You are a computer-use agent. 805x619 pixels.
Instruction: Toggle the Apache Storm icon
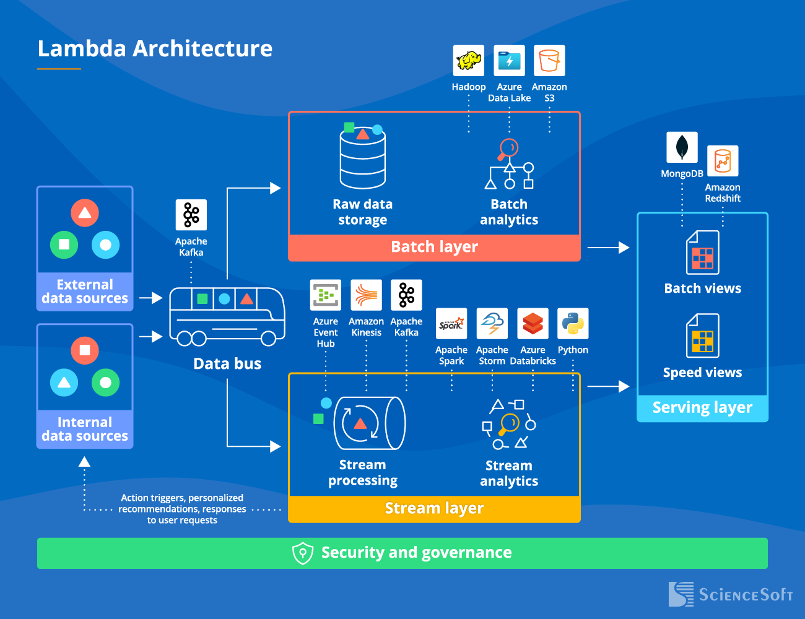coord(492,323)
